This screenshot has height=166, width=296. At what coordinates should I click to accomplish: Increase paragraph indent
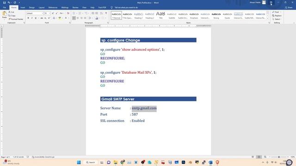(97, 13)
